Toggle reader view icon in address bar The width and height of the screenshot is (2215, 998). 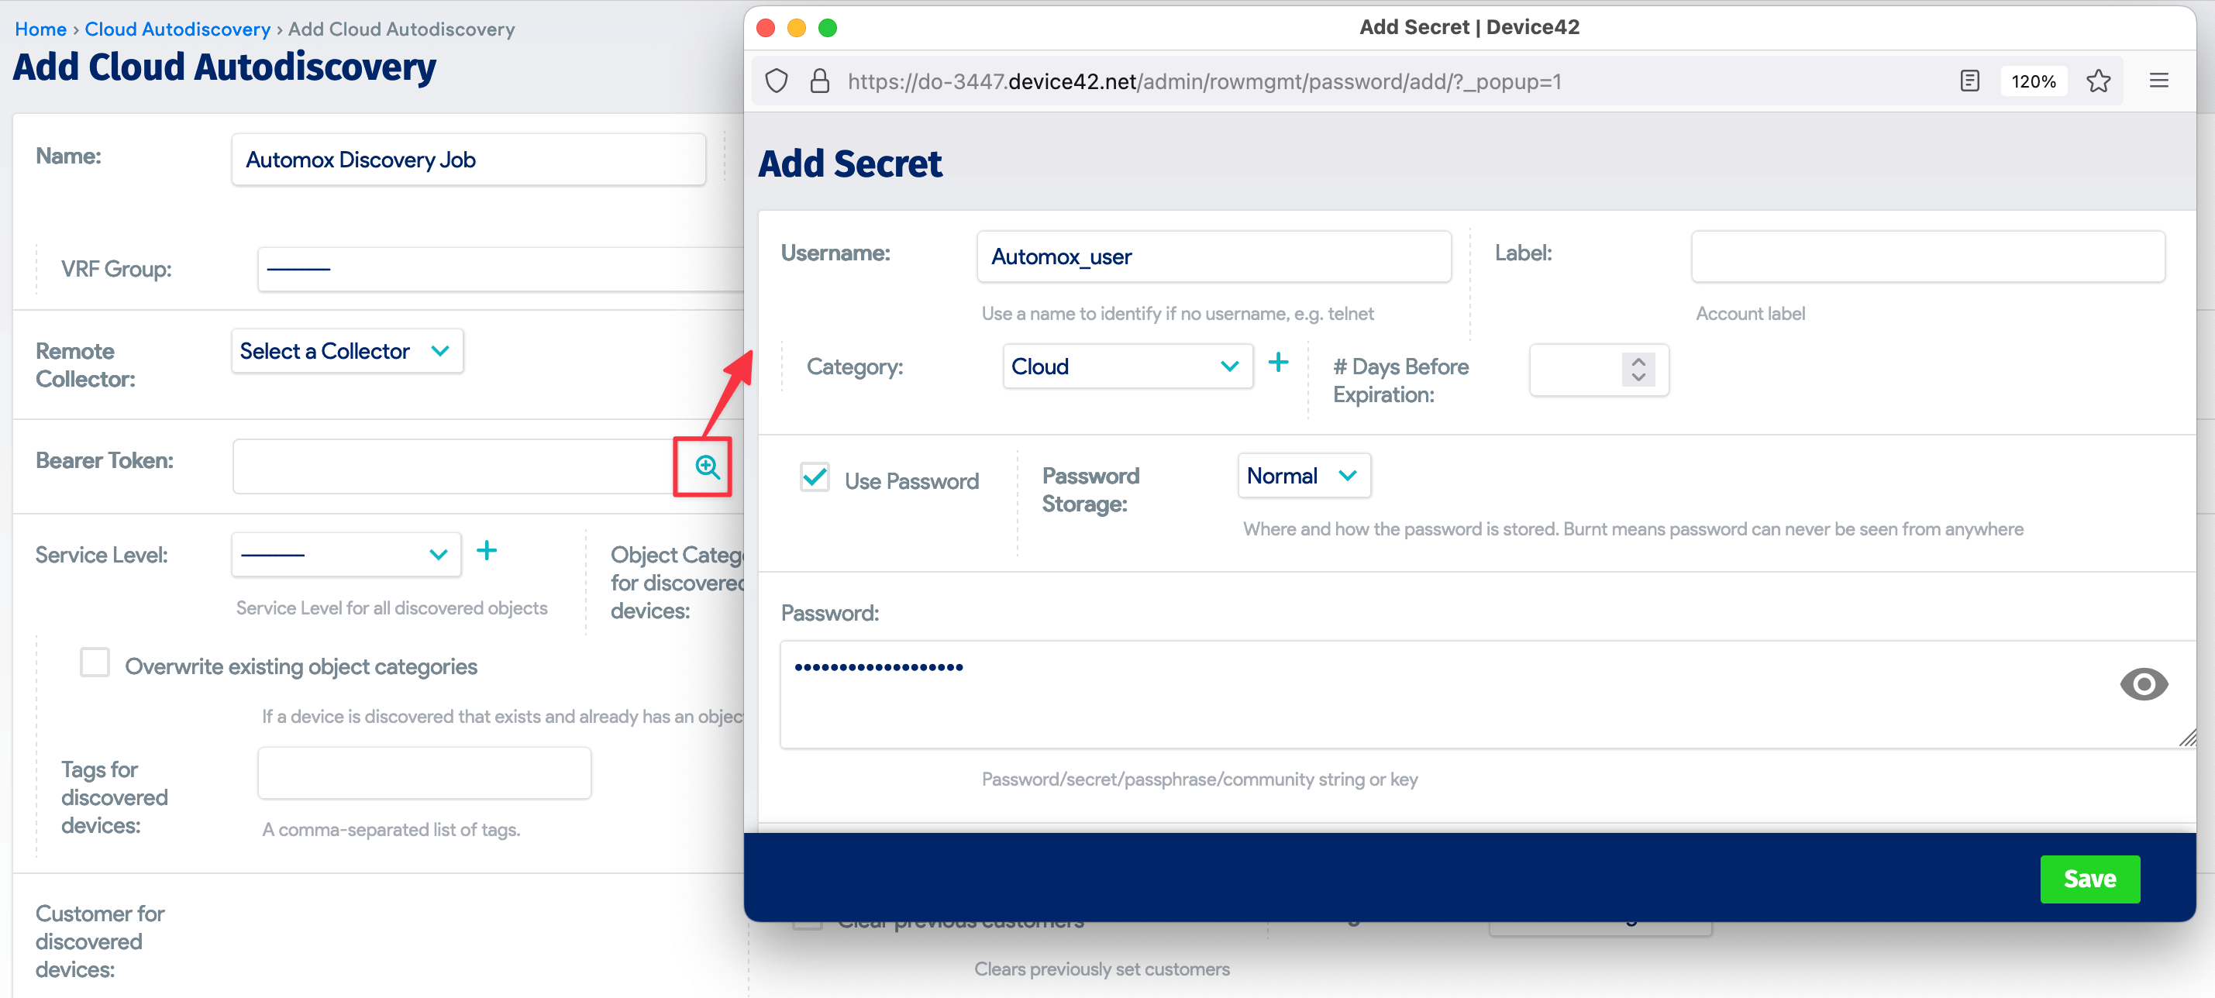pyautogui.click(x=1969, y=81)
